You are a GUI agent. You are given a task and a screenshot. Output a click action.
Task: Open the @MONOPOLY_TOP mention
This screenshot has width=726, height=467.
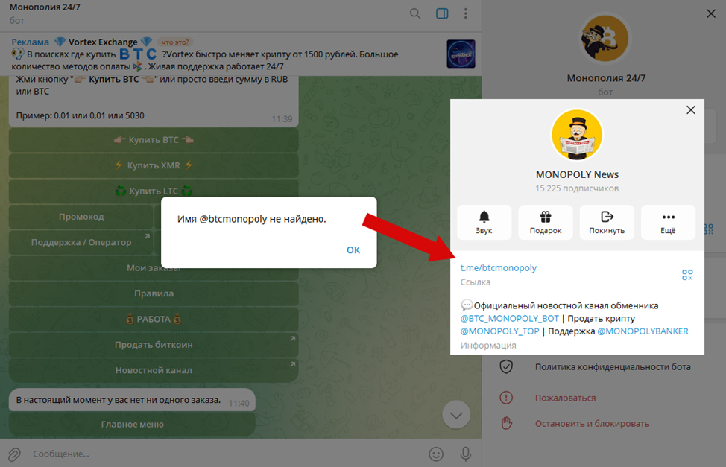coord(499,331)
